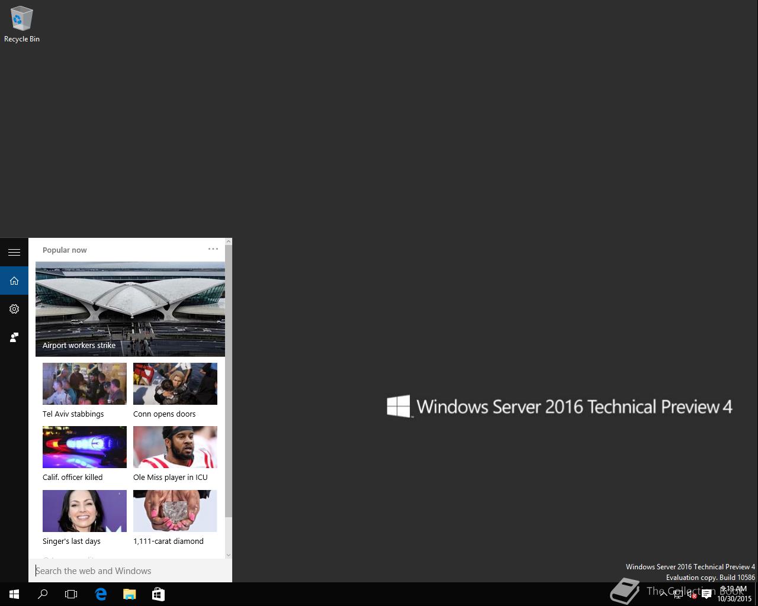The width and height of the screenshot is (758, 606).
Task: Launch Microsoft Edge from the taskbar
Action: 101,594
